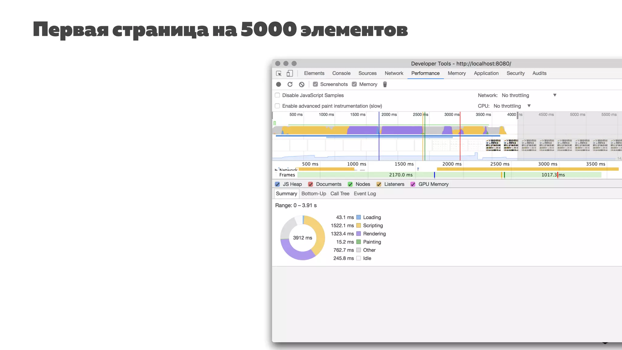Image resolution: width=622 pixels, height=350 pixels.
Task: Click the Painting green color swatch
Action: 359,242
